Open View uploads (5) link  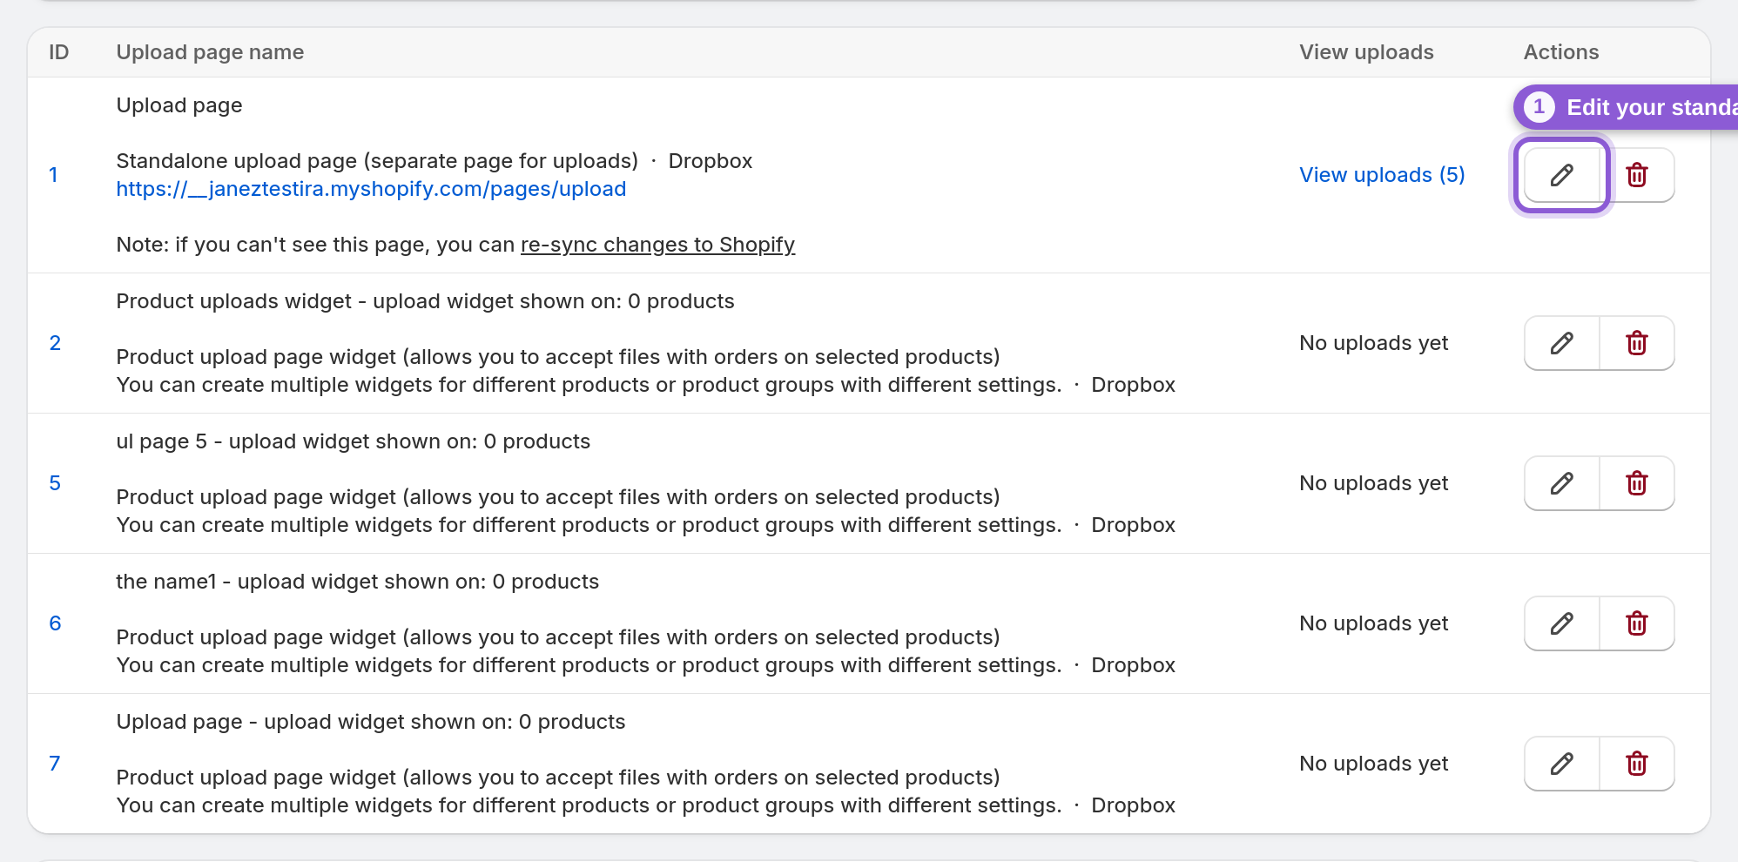(1382, 175)
